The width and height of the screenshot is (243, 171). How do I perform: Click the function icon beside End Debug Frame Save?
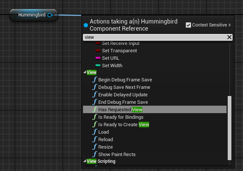[95, 102]
